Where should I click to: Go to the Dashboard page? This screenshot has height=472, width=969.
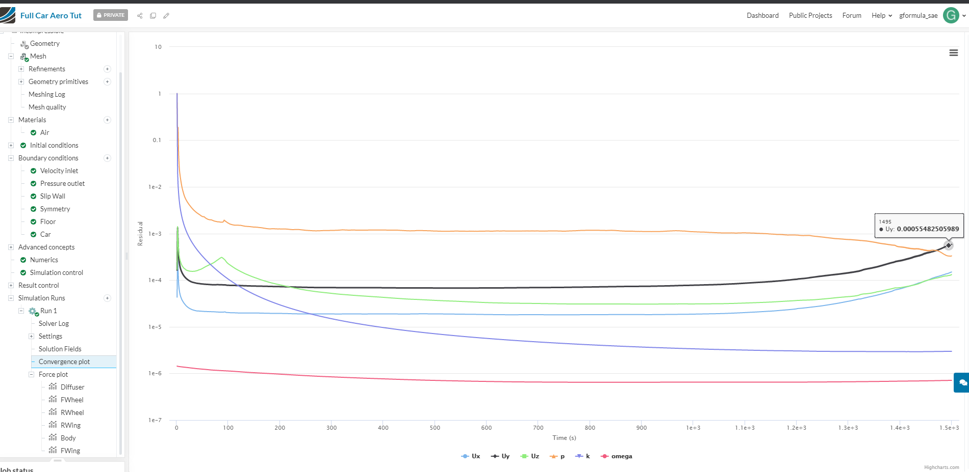[x=762, y=16]
